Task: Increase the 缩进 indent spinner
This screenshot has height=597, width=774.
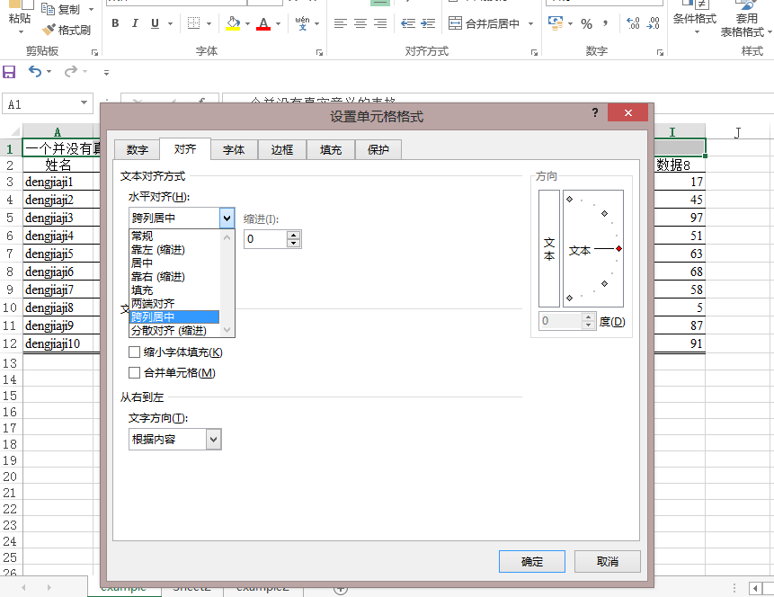Action: (x=294, y=235)
